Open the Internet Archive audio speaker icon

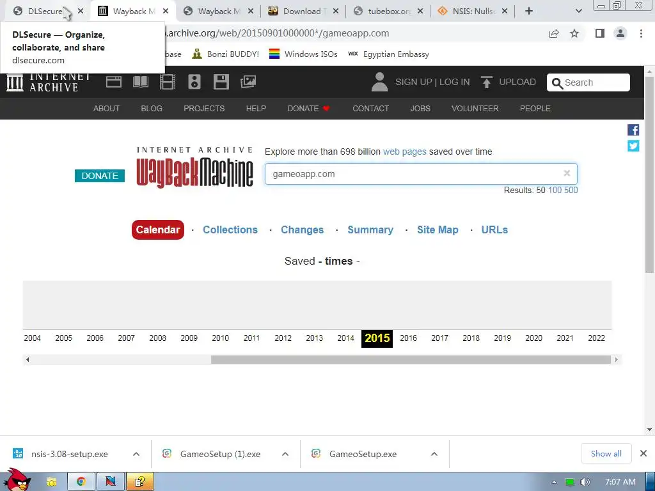point(194,82)
